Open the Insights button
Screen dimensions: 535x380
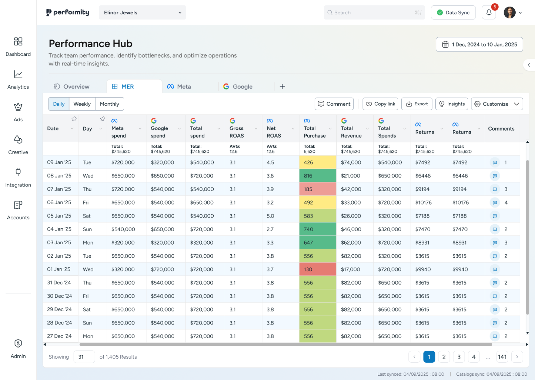(x=452, y=104)
